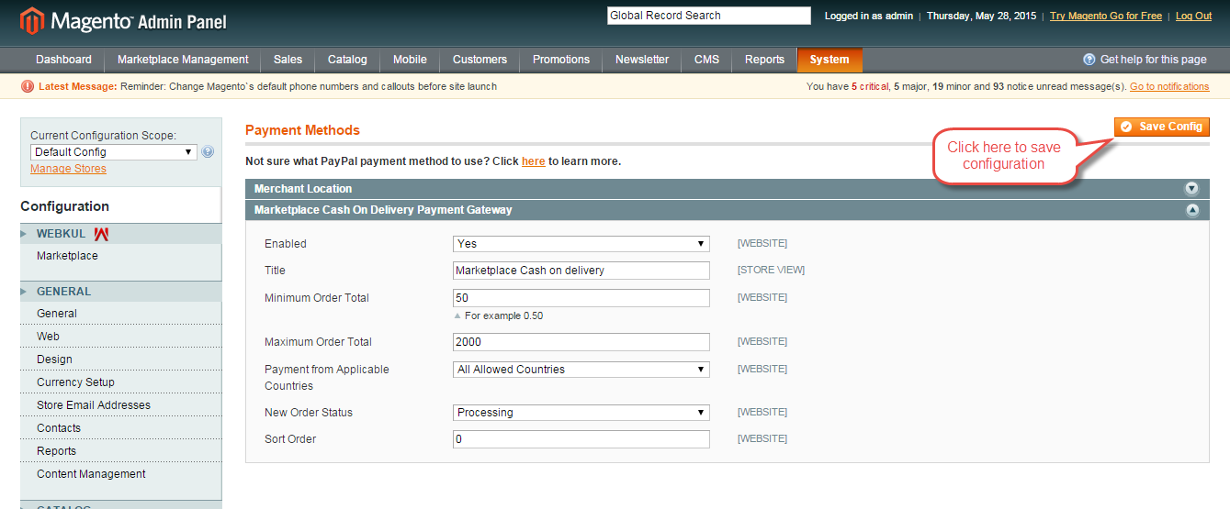Select Store Email Addresses in sidebar
This screenshot has height=509, width=1230.
point(94,405)
